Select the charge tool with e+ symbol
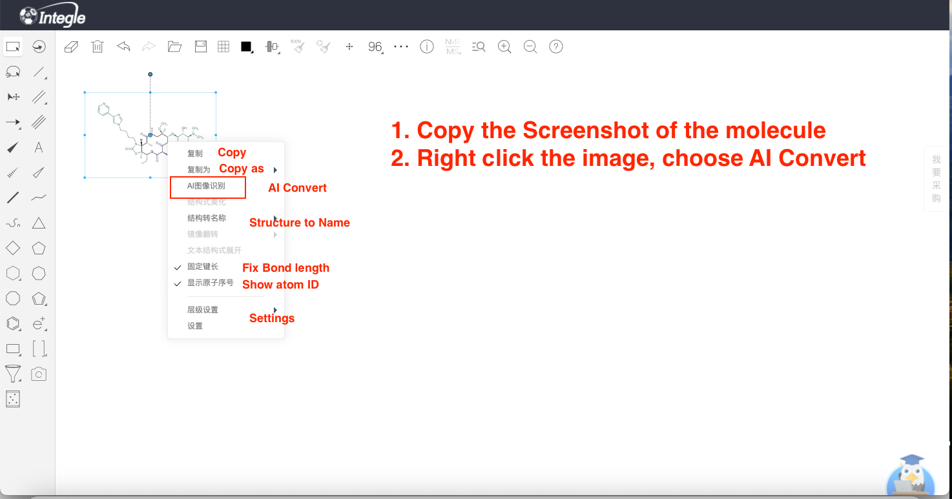The image size is (952, 499). (38, 323)
